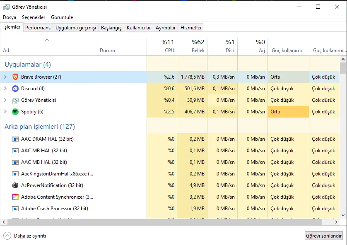
Task: Click the horizontal scrollbar left arrow
Action: point(4,222)
